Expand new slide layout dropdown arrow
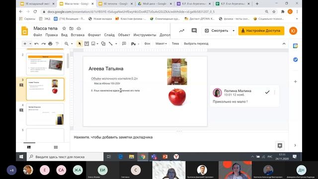Screen dimensions: 318x179 30,44
